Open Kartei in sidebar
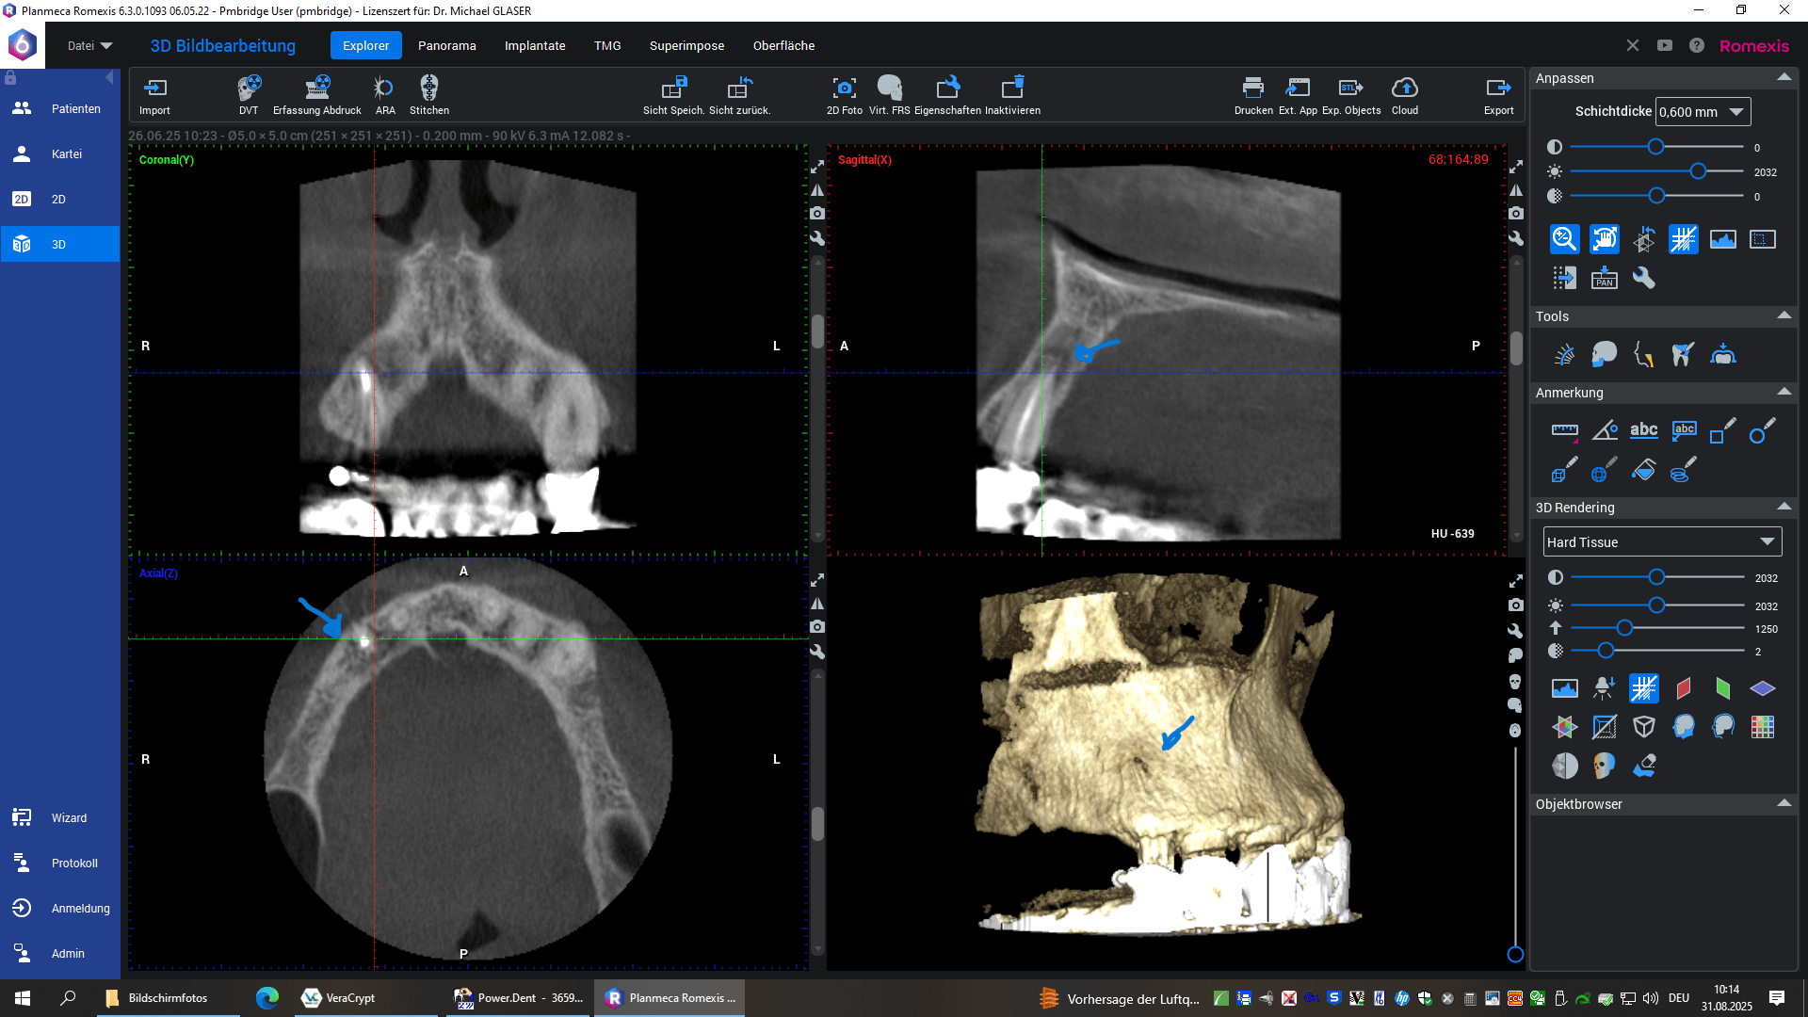This screenshot has height=1017, width=1808. coord(60,153)
